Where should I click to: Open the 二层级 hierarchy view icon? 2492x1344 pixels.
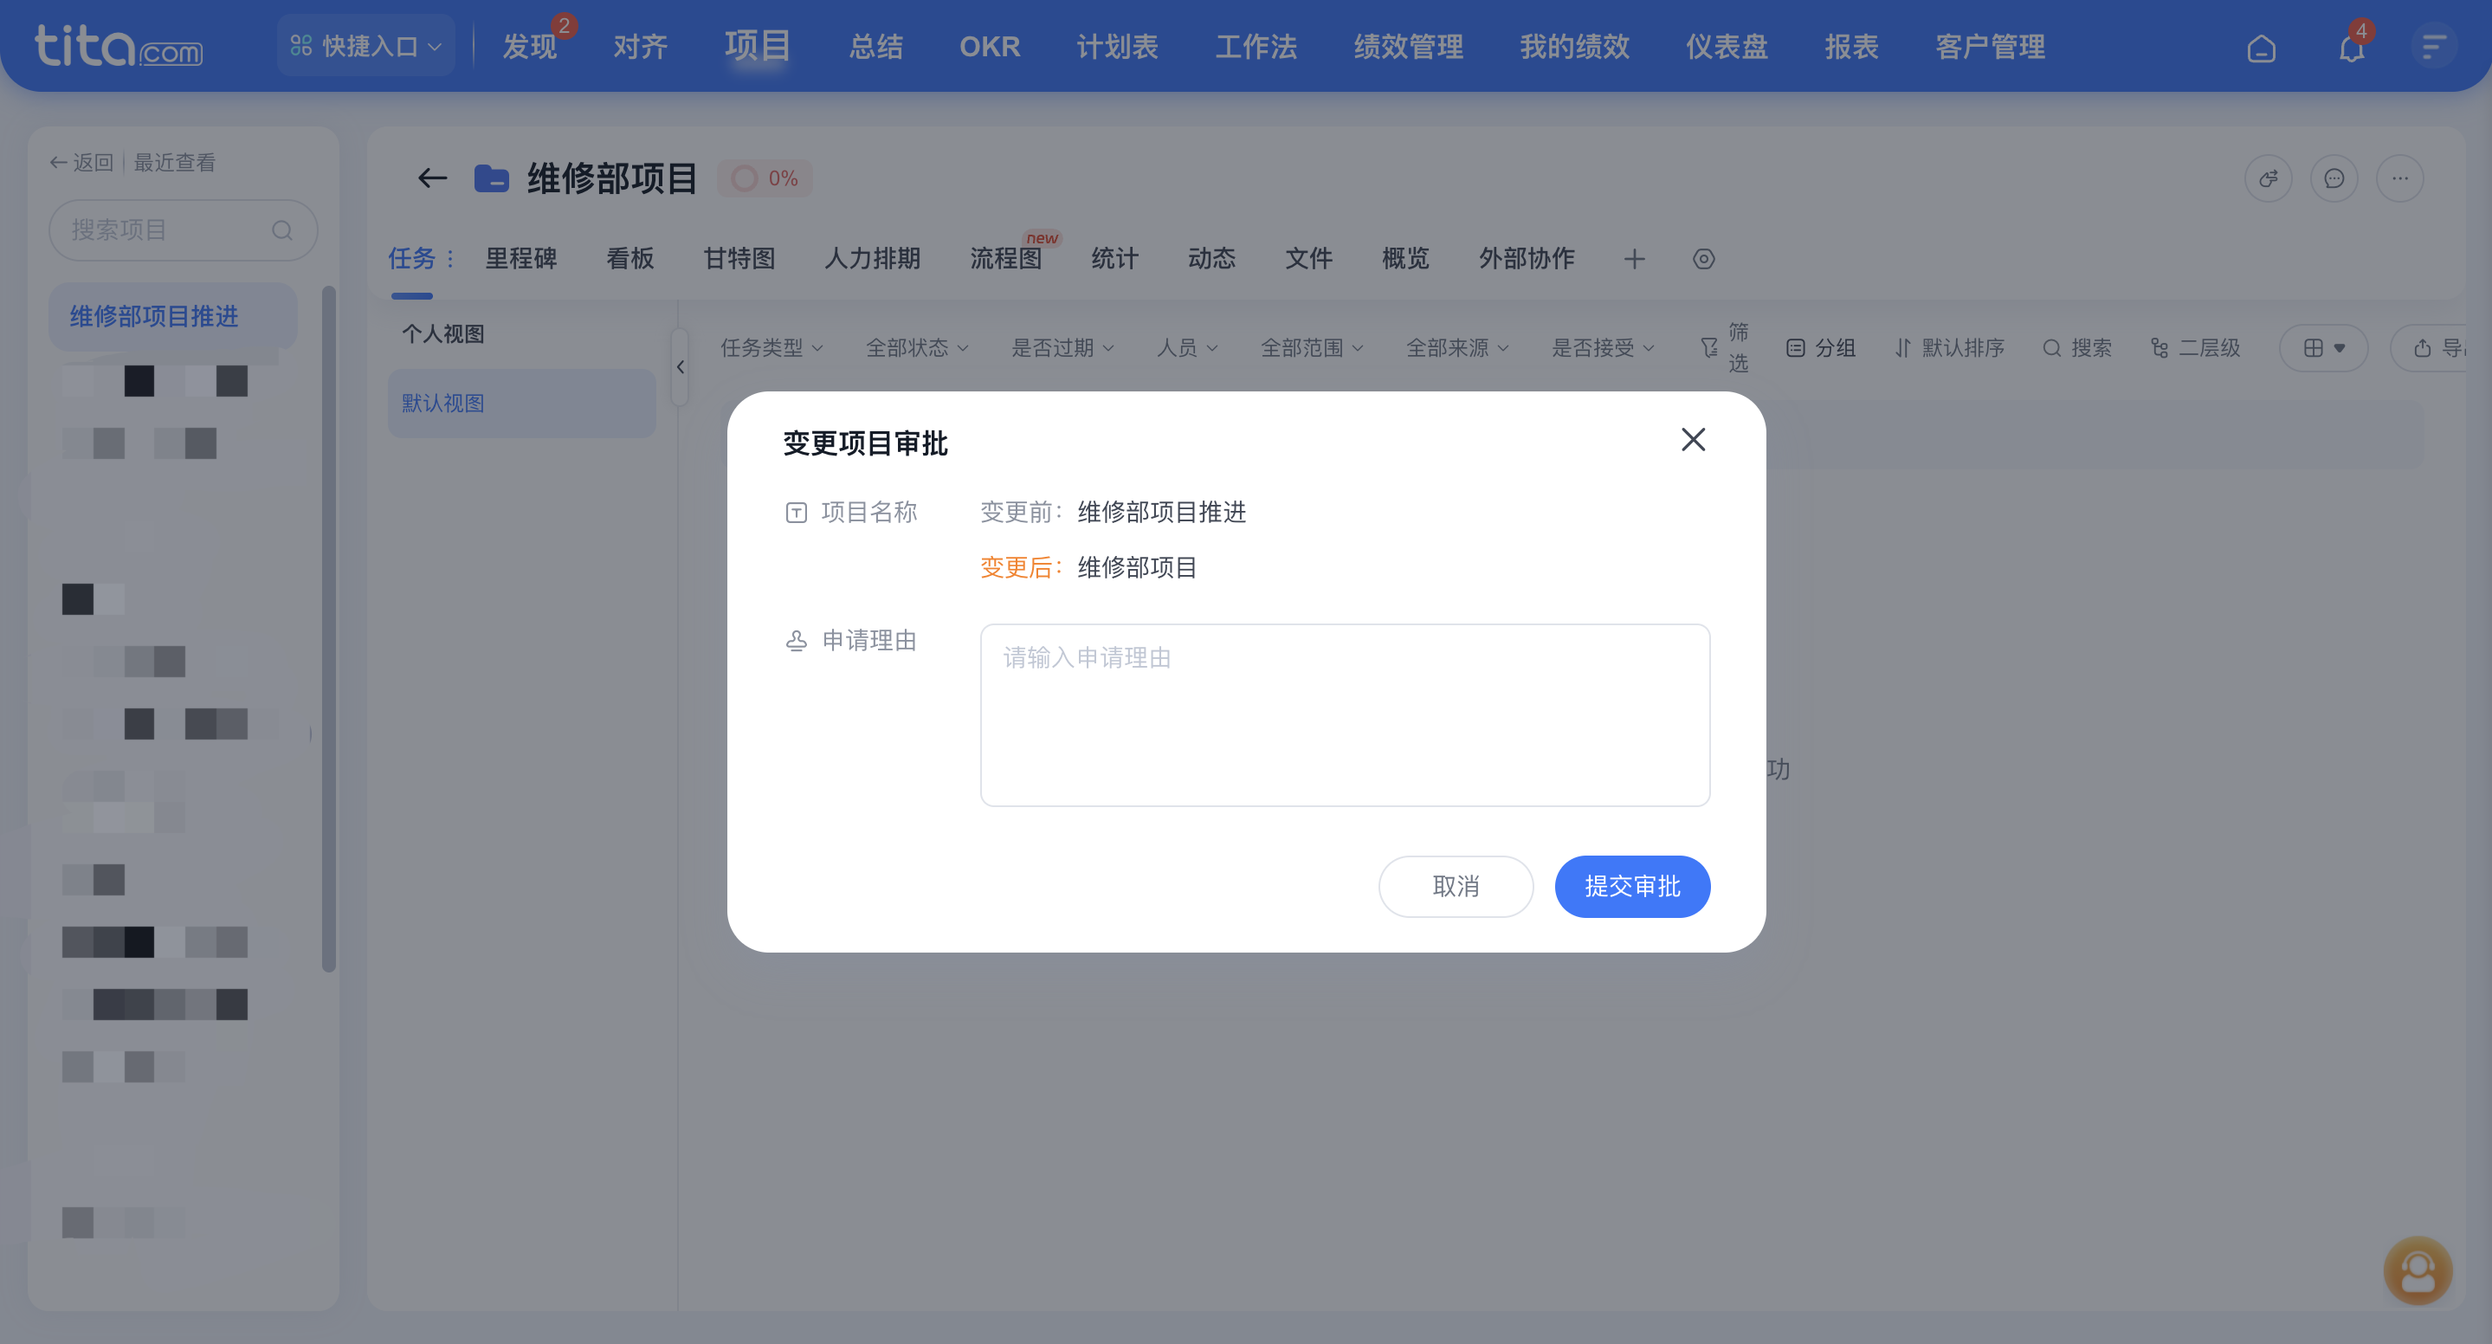point(2196,347)
